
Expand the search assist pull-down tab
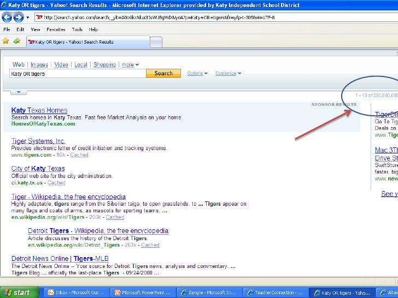19,92
